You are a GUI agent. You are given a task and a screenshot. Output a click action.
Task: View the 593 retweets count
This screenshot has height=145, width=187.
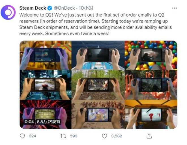(74, 136)
